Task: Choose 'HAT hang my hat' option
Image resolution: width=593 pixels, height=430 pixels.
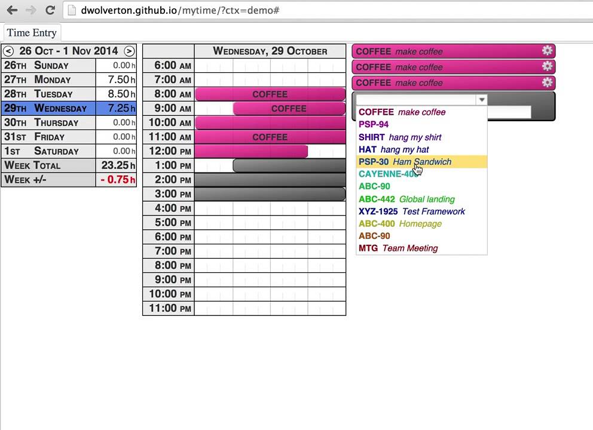Action: click(421, 150)
